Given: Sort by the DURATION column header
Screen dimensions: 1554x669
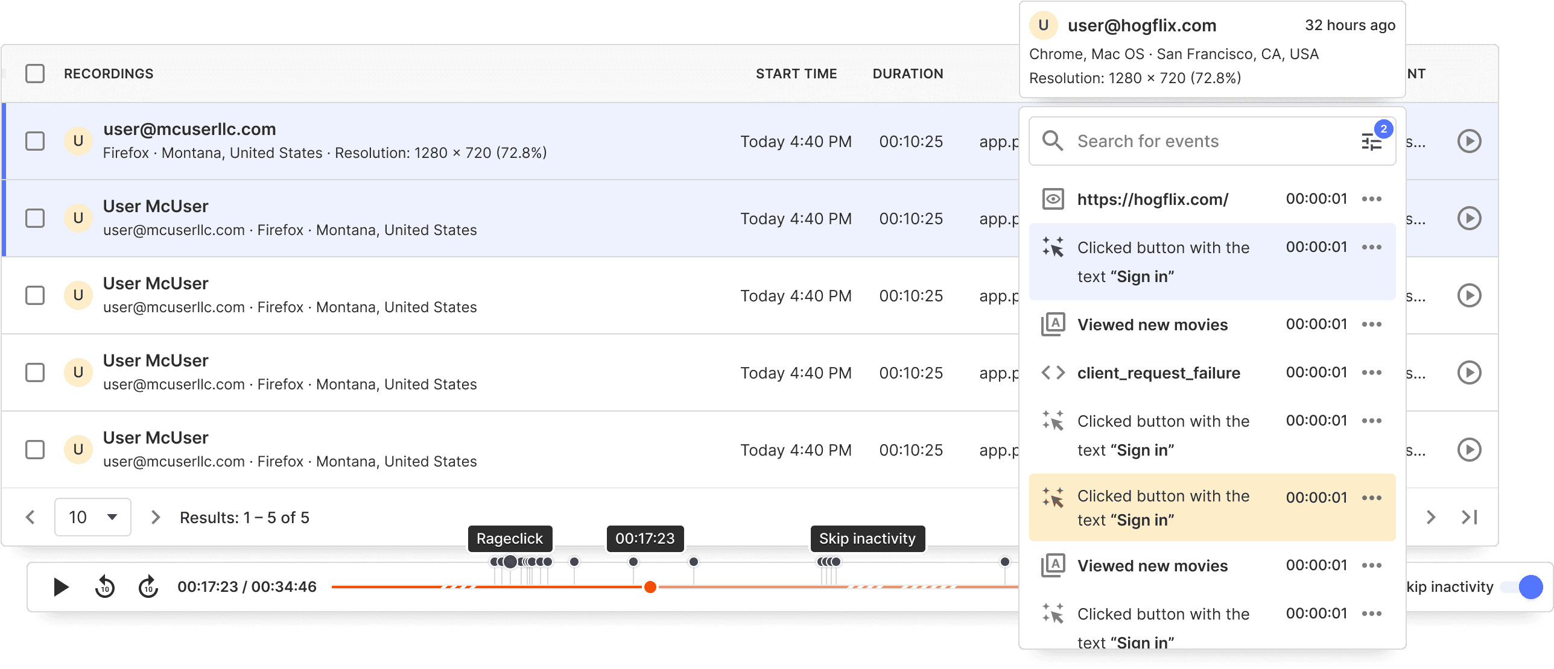Looking at the screenshot, I should coord(907,74).
